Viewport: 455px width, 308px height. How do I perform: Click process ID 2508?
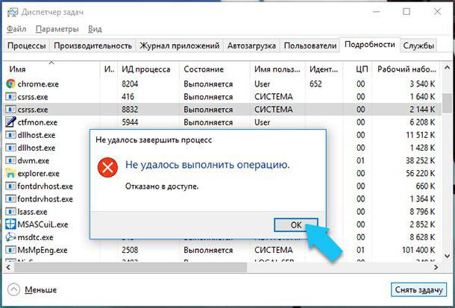[130, 250]
